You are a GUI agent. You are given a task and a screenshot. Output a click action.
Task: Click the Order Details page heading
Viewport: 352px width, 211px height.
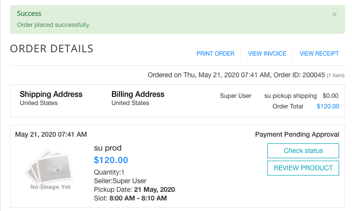coord(52,48)
